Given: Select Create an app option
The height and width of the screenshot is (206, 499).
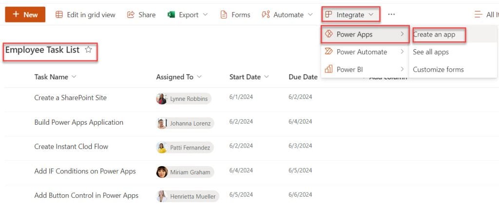Looking at the screenshot, I should (453, 35).
